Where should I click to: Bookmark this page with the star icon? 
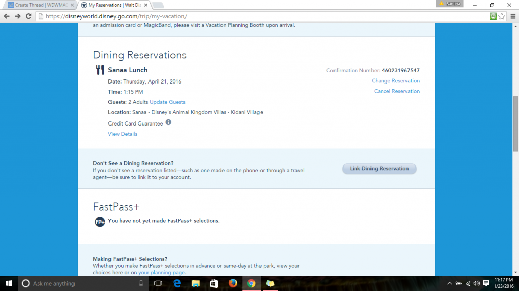[502, 16]
